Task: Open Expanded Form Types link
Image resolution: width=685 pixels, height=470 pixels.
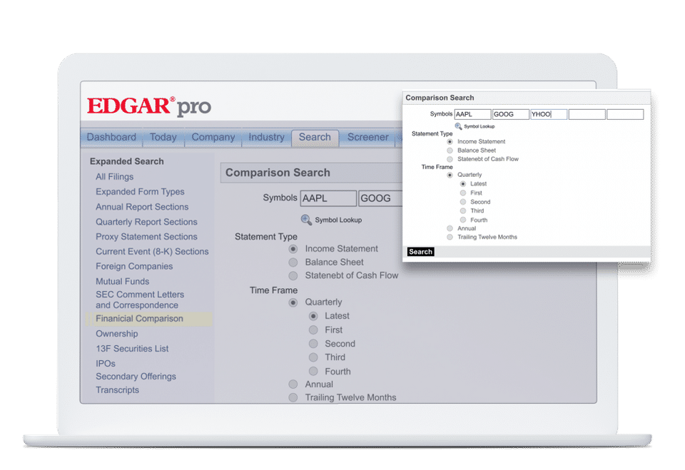Action: 140,191
